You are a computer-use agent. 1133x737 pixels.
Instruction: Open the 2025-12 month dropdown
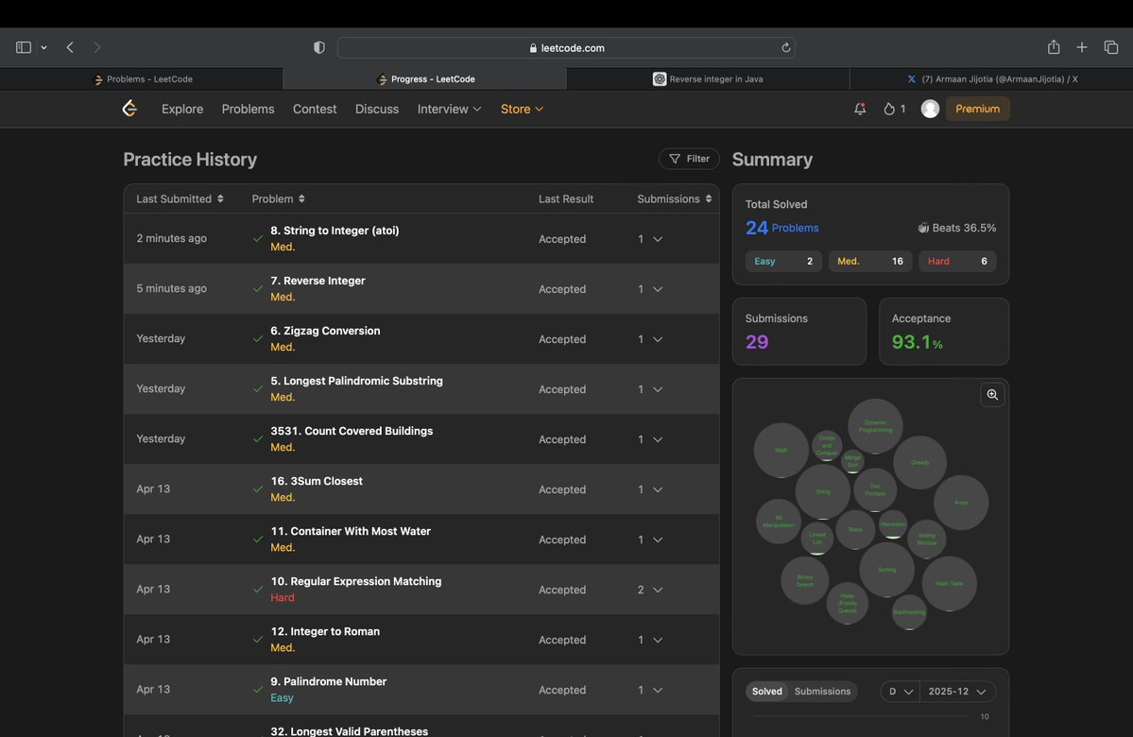pos(956,692)
